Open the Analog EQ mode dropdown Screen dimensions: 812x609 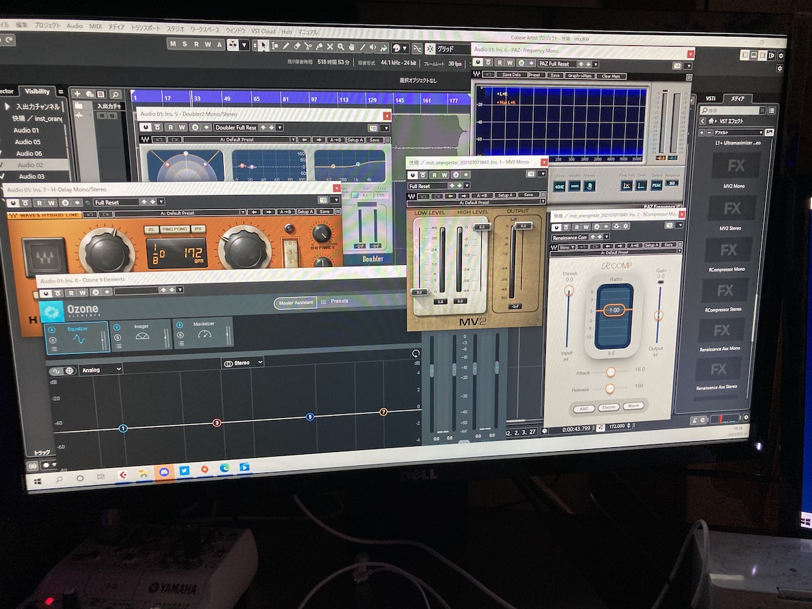[101, 369]
